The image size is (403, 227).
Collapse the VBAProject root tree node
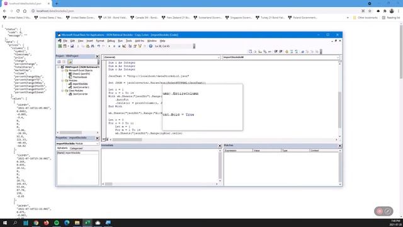point(59,67)
